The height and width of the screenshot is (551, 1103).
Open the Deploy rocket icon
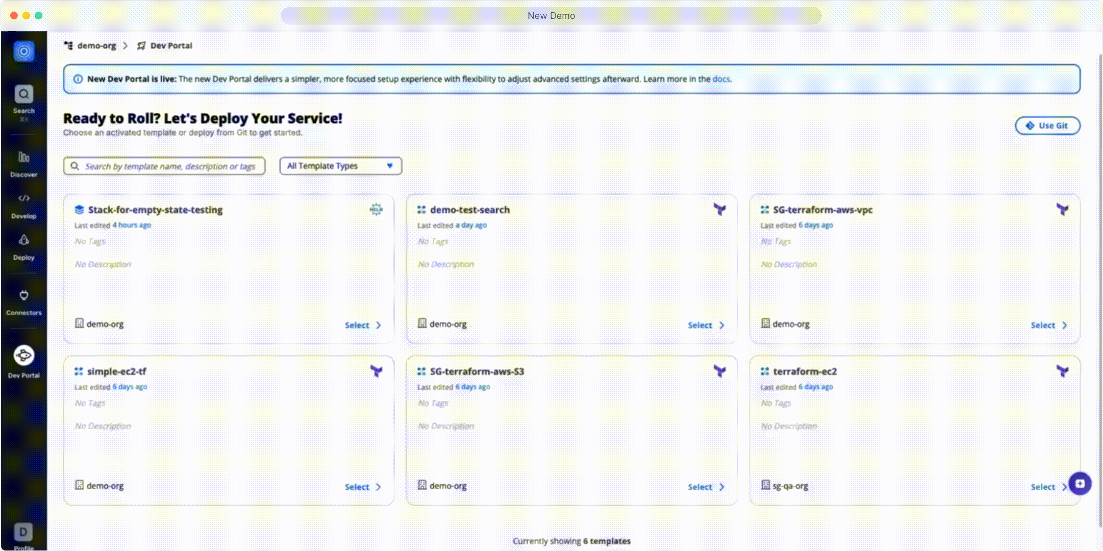[x=23, y=240]
